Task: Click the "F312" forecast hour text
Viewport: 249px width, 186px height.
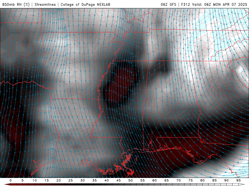Action: (x=186, y=4)
